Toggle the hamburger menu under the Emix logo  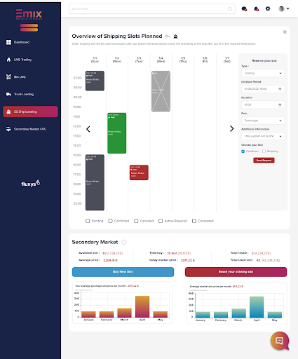coord(29,27)
